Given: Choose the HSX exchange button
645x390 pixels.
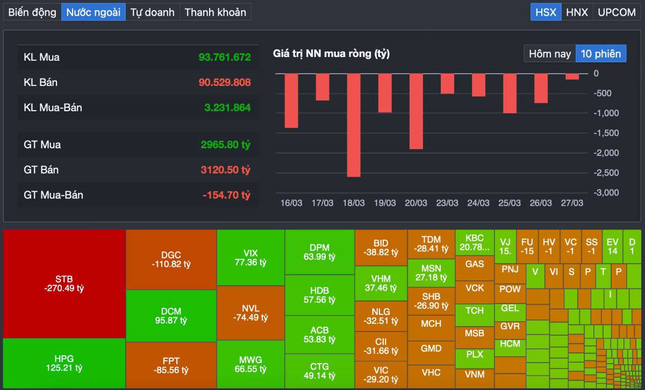Looking at the screenshot, I should pyautogui.click(x=546, y=12).
